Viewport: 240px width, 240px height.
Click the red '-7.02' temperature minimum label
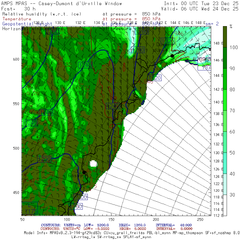click(83, 88)
